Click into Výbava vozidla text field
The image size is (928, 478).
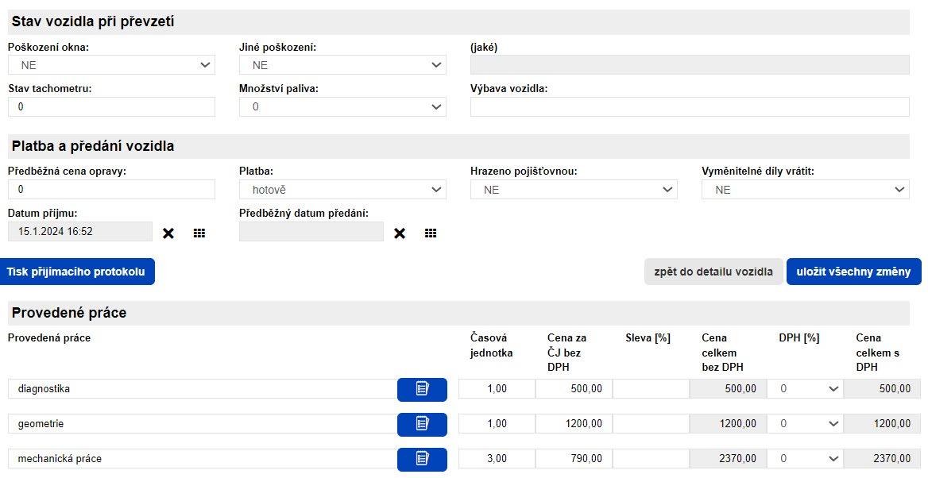click(x=689, y=106)
